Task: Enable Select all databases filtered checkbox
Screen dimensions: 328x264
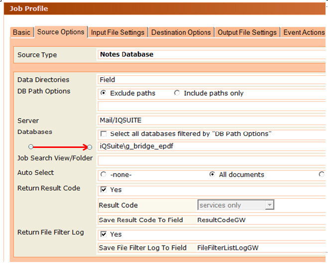Action: pos(104,134)
